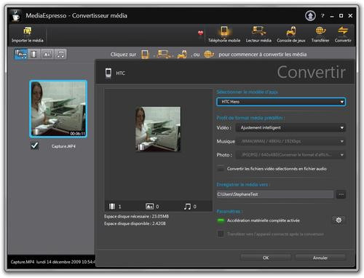Click the Capture.MP4 file name label
Image resolution: width=364 pixels, height=278 pixels.
tap(63, 146)
